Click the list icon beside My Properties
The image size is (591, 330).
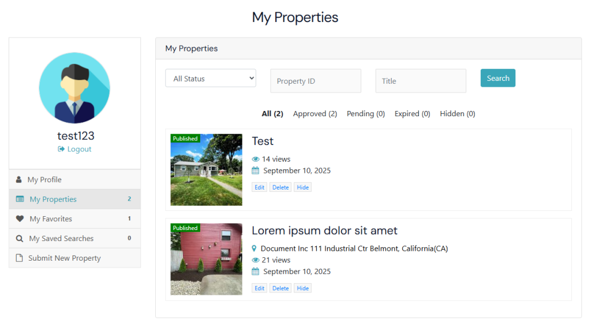pyautogui.click(x=20, y=199)
